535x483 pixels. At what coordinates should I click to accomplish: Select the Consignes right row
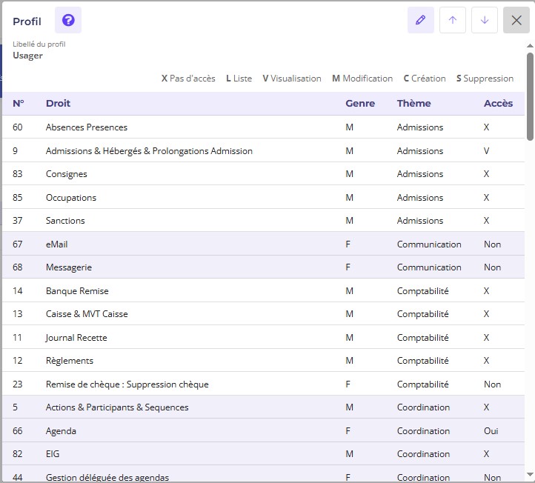[67, 174]
